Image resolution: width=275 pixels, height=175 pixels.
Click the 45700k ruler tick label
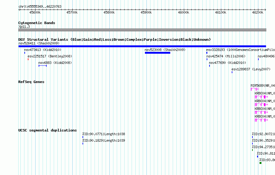pyautogui.click(x=72, y=12)
